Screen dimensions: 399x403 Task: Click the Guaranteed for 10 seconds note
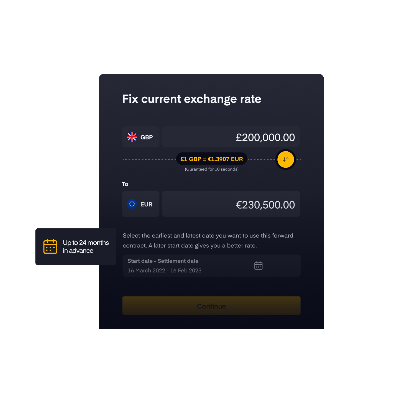(212, 169)
